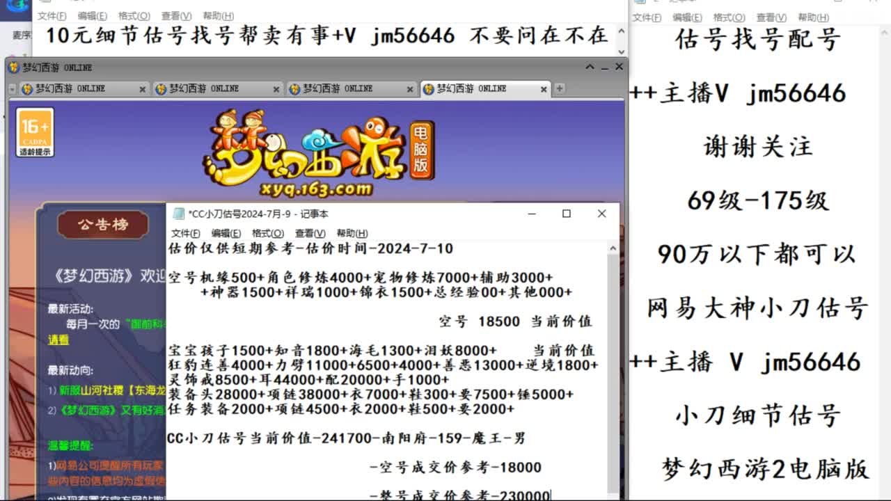This screenshot has width=891, height=501.
Task: Open 帮助(H) menu in right notepad
Action: [x=813, y=17]
